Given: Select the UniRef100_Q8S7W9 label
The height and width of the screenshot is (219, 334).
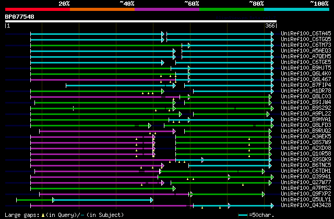Looking at the screenshot, I should click(306, 143).
